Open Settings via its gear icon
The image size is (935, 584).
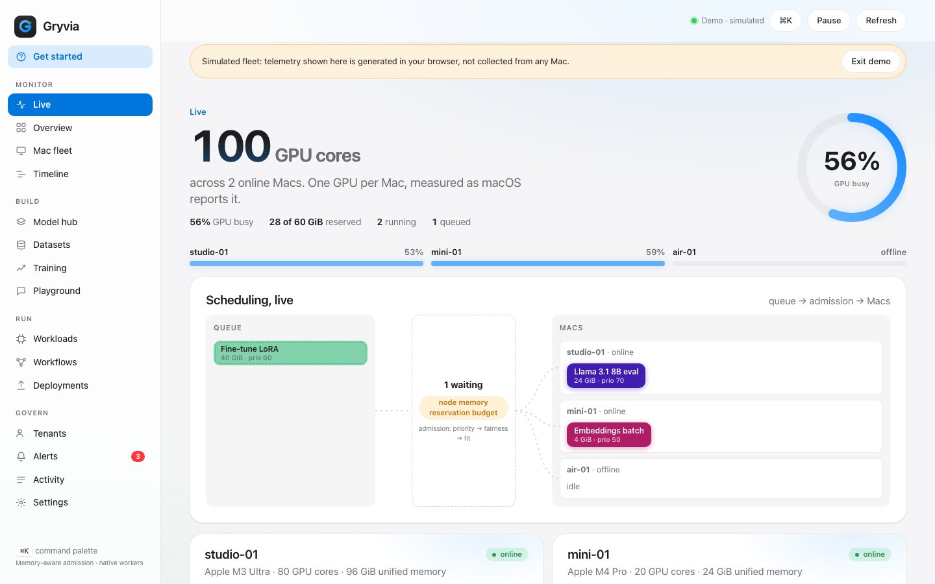[21, 502]
